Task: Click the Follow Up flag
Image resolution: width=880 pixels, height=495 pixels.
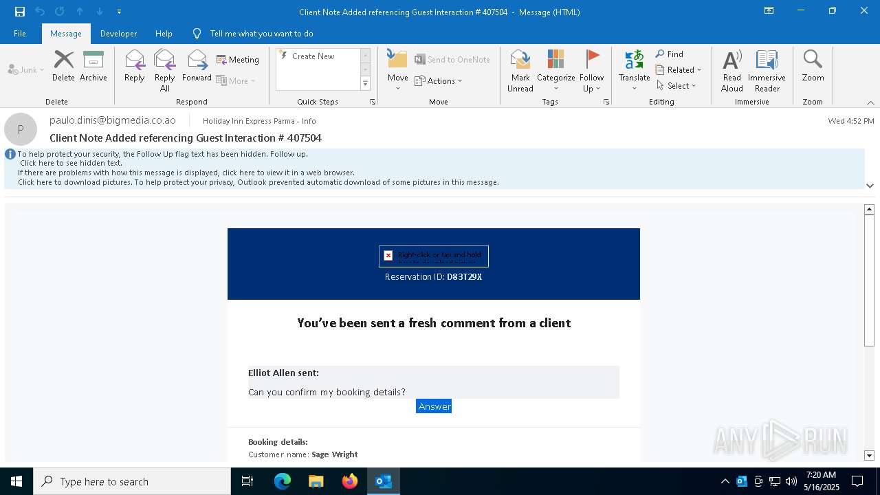Action: tap(591, 70)
